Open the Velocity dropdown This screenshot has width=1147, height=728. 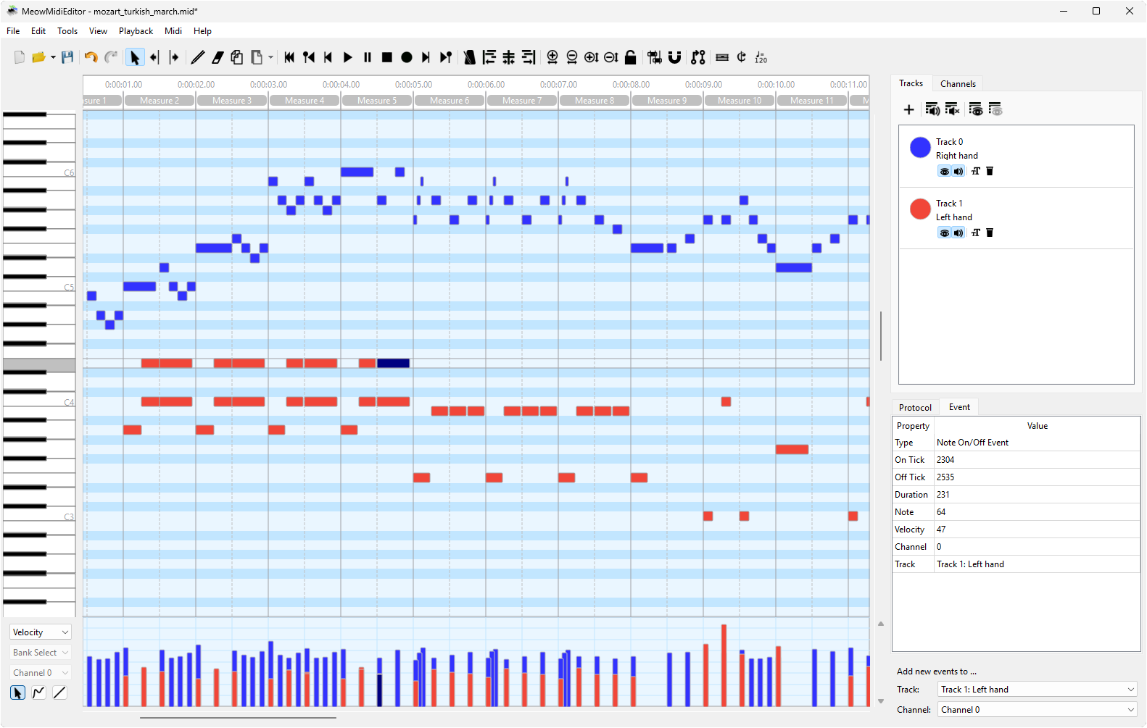click(x=41, y=632)
